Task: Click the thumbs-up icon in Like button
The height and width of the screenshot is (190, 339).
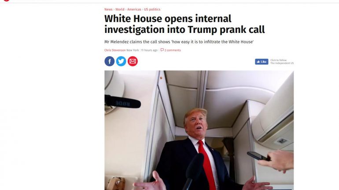Action: 258,62
